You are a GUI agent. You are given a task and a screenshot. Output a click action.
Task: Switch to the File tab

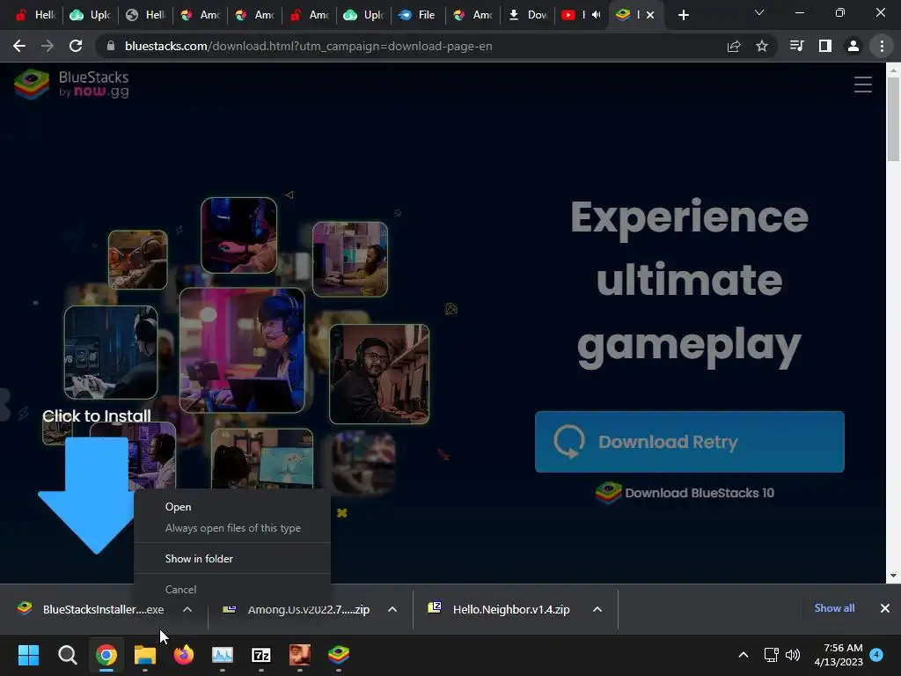pyautogui.click(x=417, y=15)
